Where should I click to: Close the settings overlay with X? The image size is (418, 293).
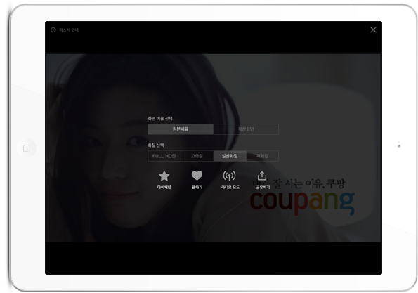(373, 30)
